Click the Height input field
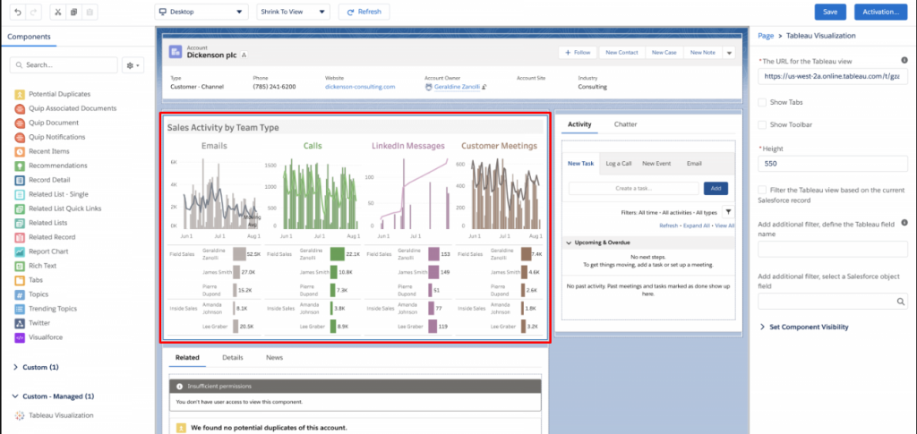The height and width of the screenshot is (434, 917). (833, 164)
